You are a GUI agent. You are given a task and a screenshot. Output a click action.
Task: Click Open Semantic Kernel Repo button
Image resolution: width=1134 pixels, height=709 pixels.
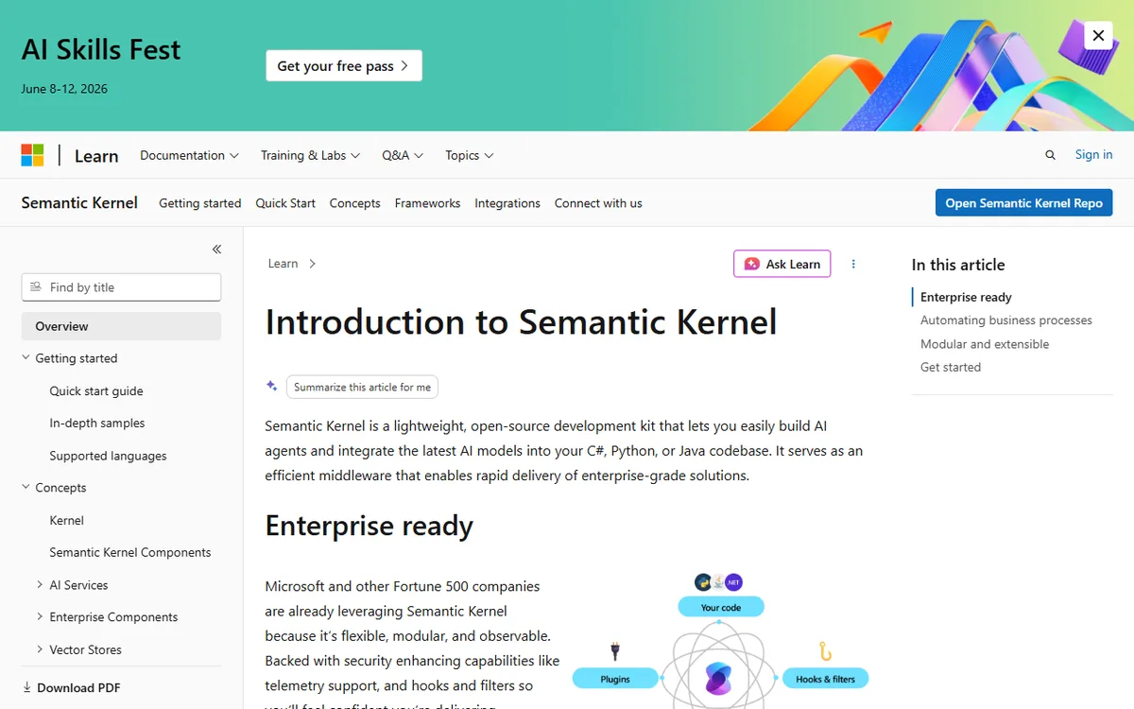click(x=1023, y=203)
